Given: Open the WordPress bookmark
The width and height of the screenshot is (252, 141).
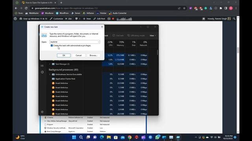Looking at the screenshot, I should tap(62, 13).
